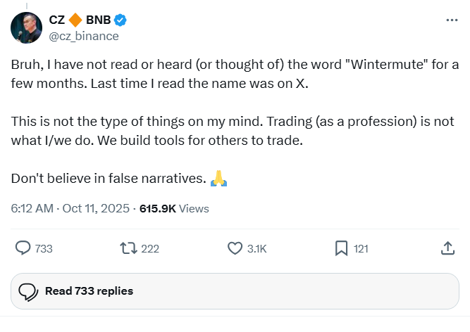Open the @cz_binance handle link

tap(84, 36)
